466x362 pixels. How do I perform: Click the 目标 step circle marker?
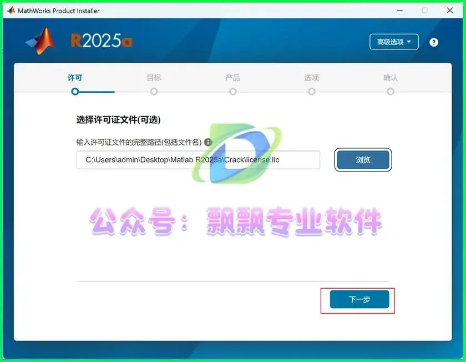click(154, 92)
